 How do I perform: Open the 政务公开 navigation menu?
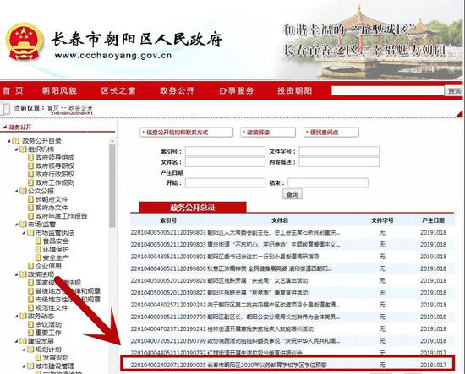pos(177,90)
